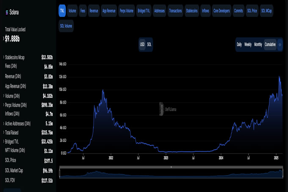Expand the Total Raised row
Viewport: 288px width, 192px height.
[3, 132]
